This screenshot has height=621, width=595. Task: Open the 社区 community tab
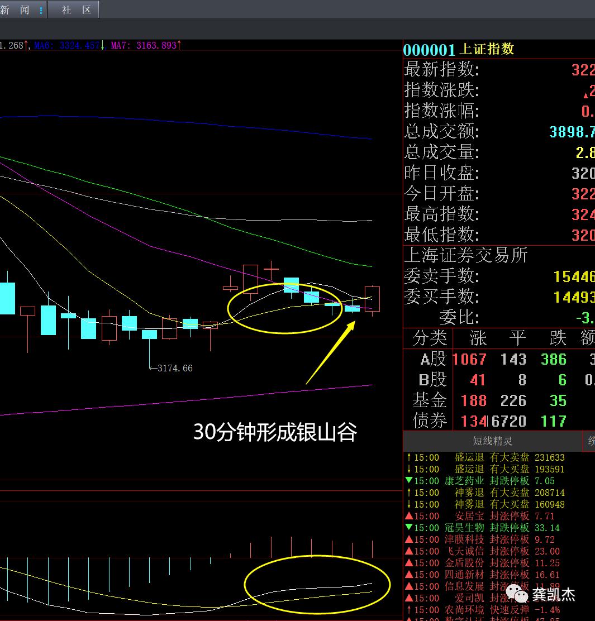pyautogui.click(x=76, y=9)
